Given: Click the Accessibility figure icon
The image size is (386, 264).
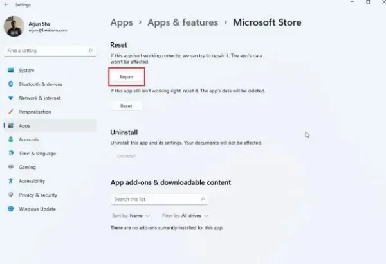Looking at the screenshot, I should click(10, 181).
